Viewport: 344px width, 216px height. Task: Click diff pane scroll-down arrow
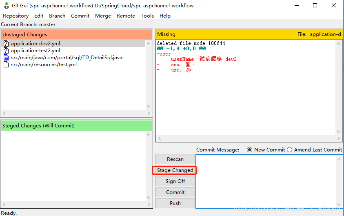tap(339, 131)
